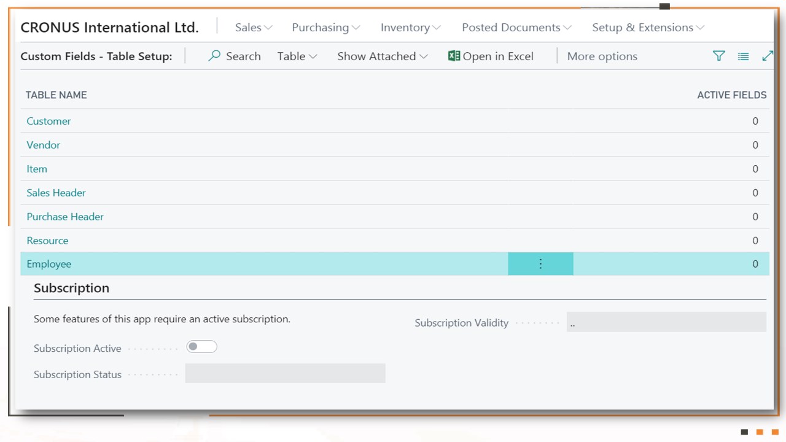Expand the Inventory menu
The image size is (786, 442).
411,28
